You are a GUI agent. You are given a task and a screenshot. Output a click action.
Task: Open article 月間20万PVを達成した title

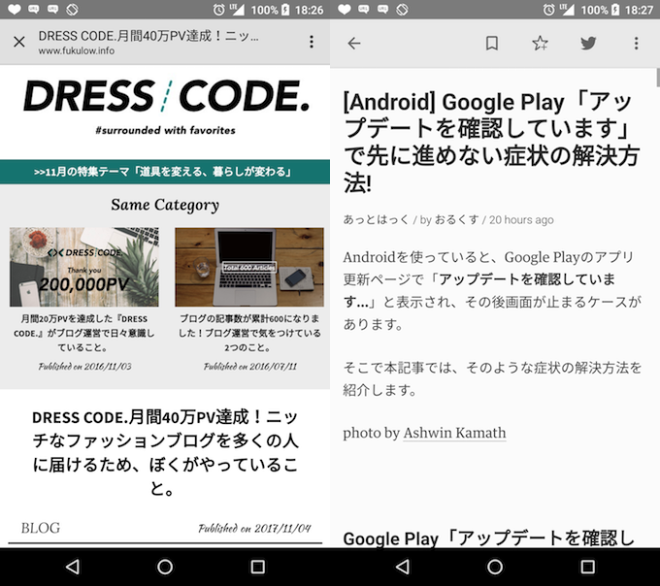pos(84,333)
